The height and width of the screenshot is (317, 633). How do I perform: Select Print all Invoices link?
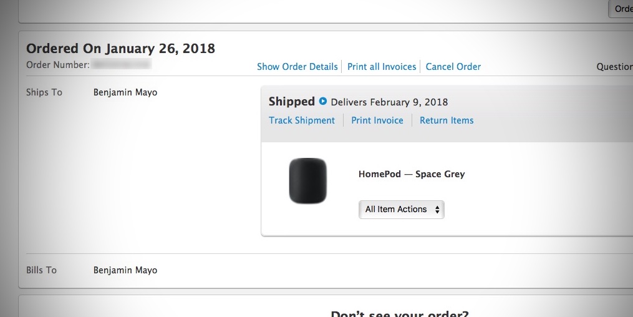click(x=382, y=67)
